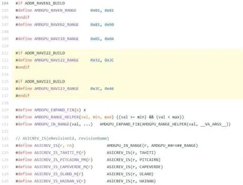Select line number 126
This screenshot has height=185, width=243.
[x=5, y=160]
